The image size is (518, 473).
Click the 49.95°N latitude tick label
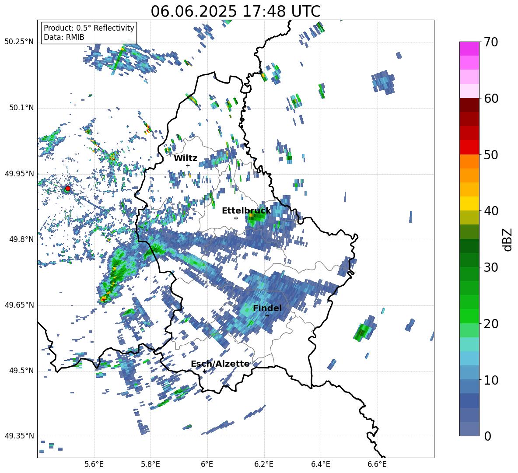point(19,174)
